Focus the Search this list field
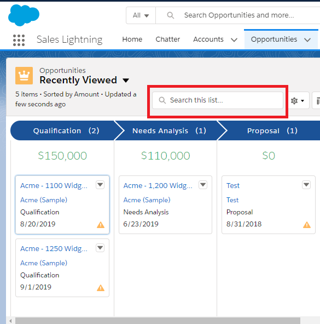The height and width of the screenshot is (324, 320). pyautogui.click(x=218, y=100)
